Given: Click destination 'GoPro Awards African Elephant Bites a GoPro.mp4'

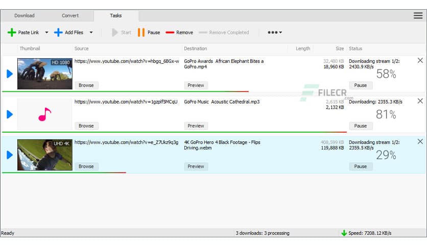Looking at the screenshot, I should click(x=224, y=64).
